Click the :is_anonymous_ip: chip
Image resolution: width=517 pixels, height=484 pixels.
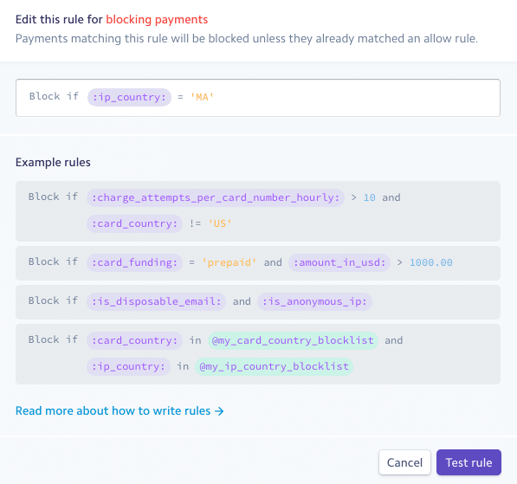click(x=314, y=301)
